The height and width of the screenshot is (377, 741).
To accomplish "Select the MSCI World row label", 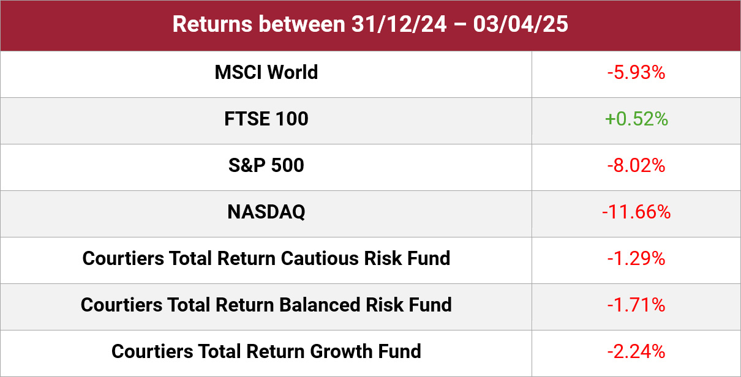I will (266, 72).
